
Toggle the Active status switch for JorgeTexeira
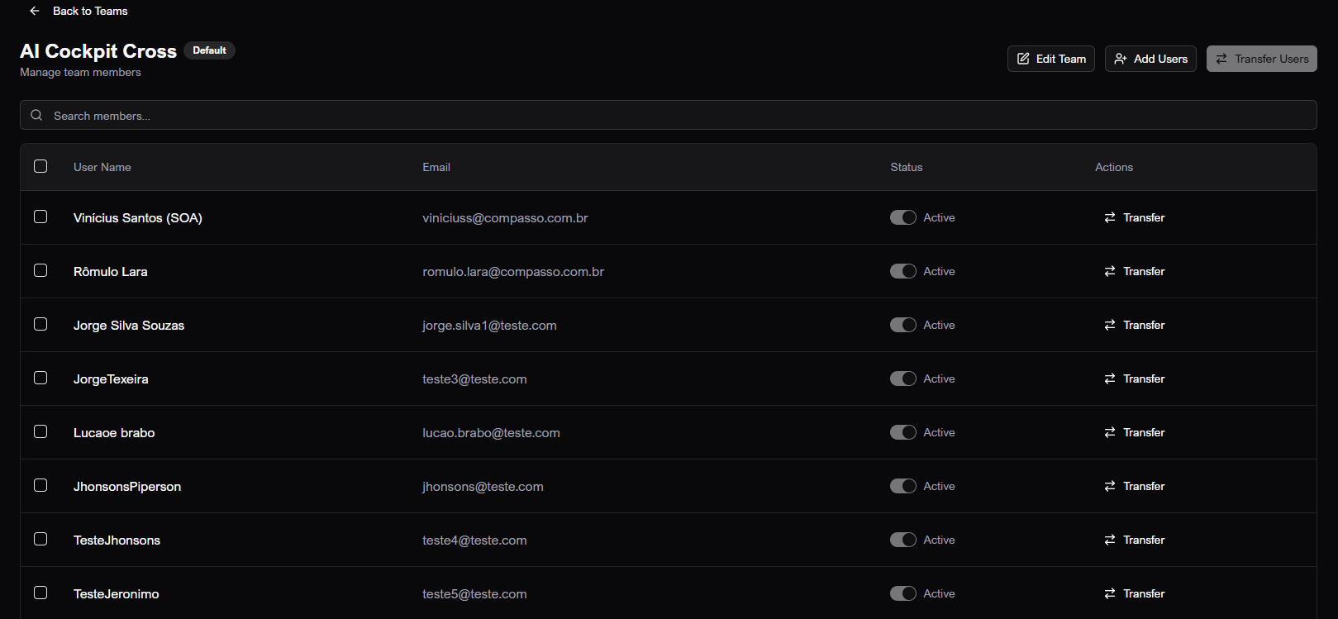pyautogui.click(x=902, y=379)
